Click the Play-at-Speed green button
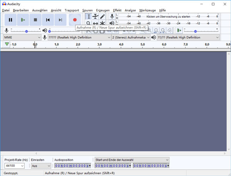 point(179,31)
